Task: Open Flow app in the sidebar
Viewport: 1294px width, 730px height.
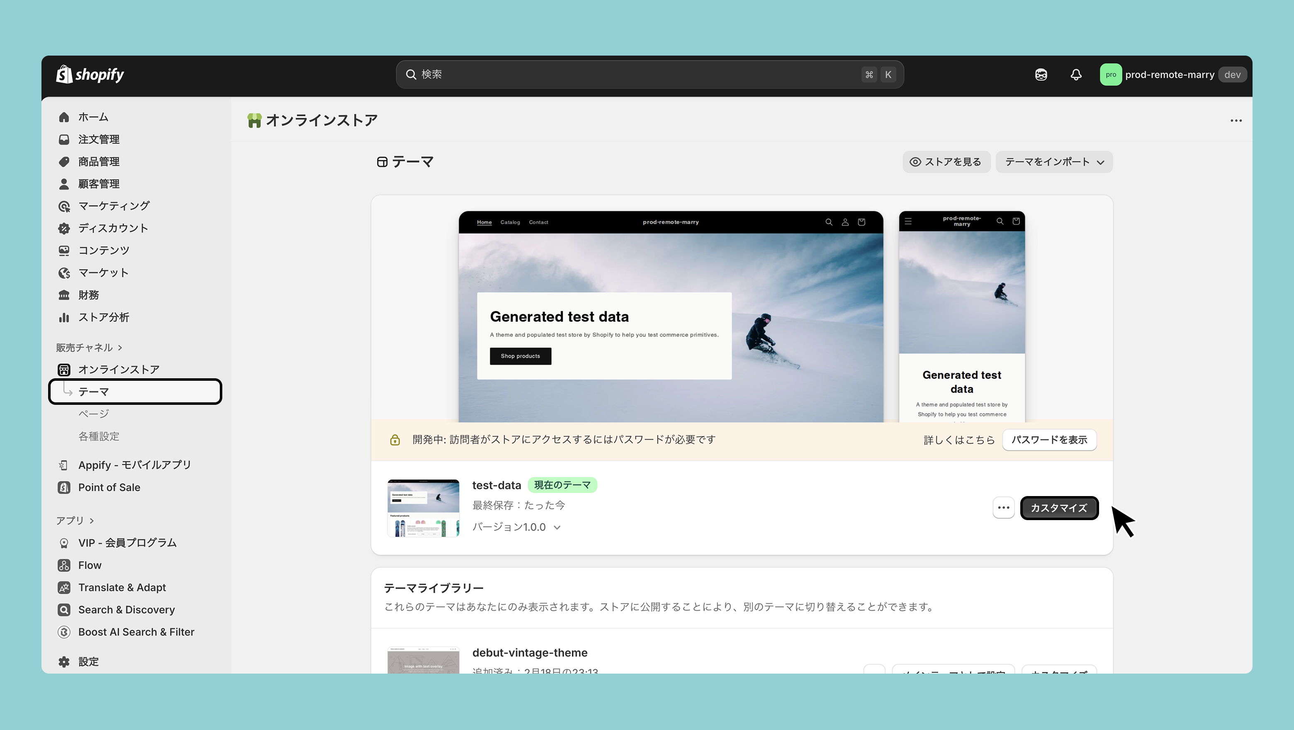Action: coord(90,565)
